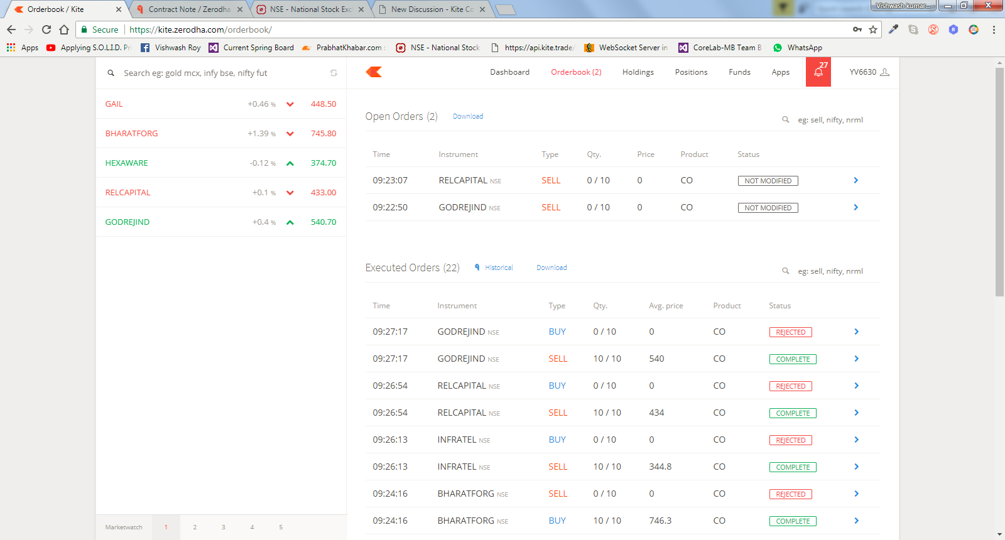Image resolution: width=1005 pixels, height=540 pixels.
Task: Click the page vertical scrollbar
Action: [999, 182]
